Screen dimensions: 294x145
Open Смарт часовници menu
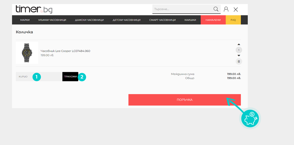click(x=163, y=20)
